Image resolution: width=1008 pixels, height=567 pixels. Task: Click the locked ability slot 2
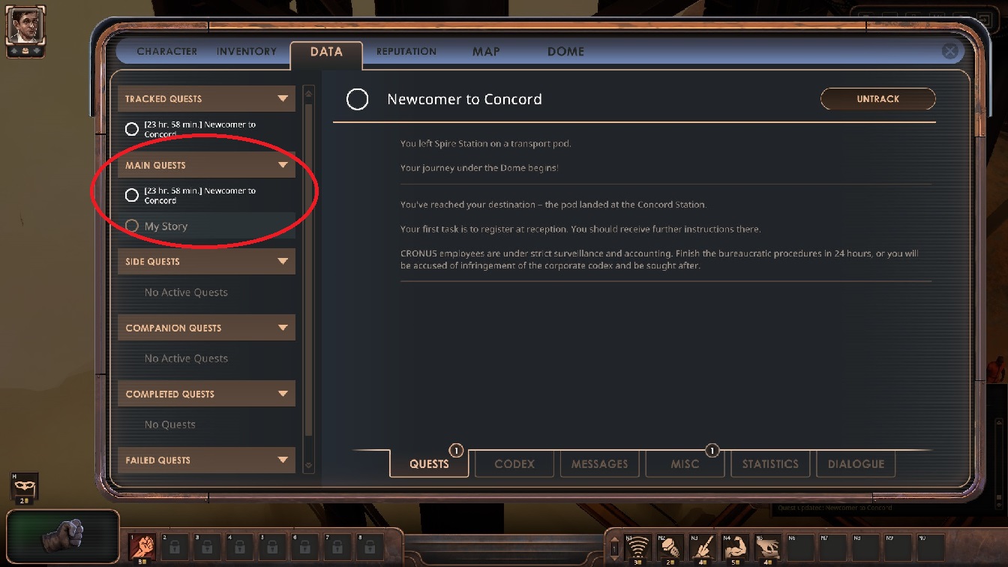[175, 548]
